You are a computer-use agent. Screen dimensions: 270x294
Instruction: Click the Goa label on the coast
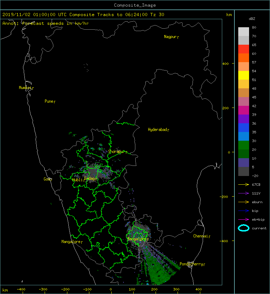[47, 179]
